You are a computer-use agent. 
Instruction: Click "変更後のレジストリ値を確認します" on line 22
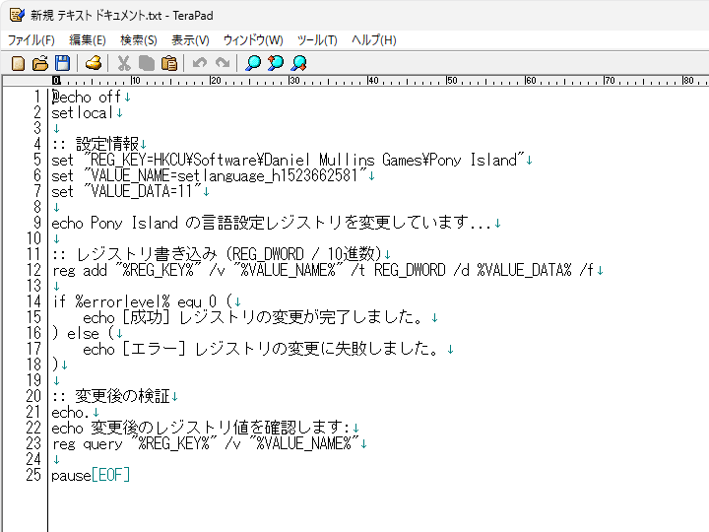click(217, 428)
